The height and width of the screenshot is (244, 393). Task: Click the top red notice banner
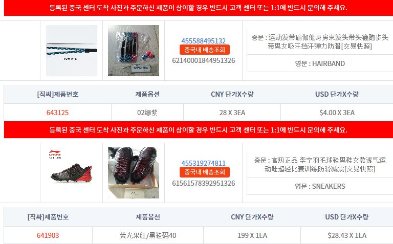[x=199, y=8]
